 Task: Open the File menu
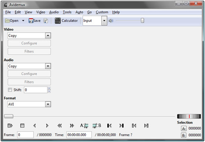tap(8, 12)
